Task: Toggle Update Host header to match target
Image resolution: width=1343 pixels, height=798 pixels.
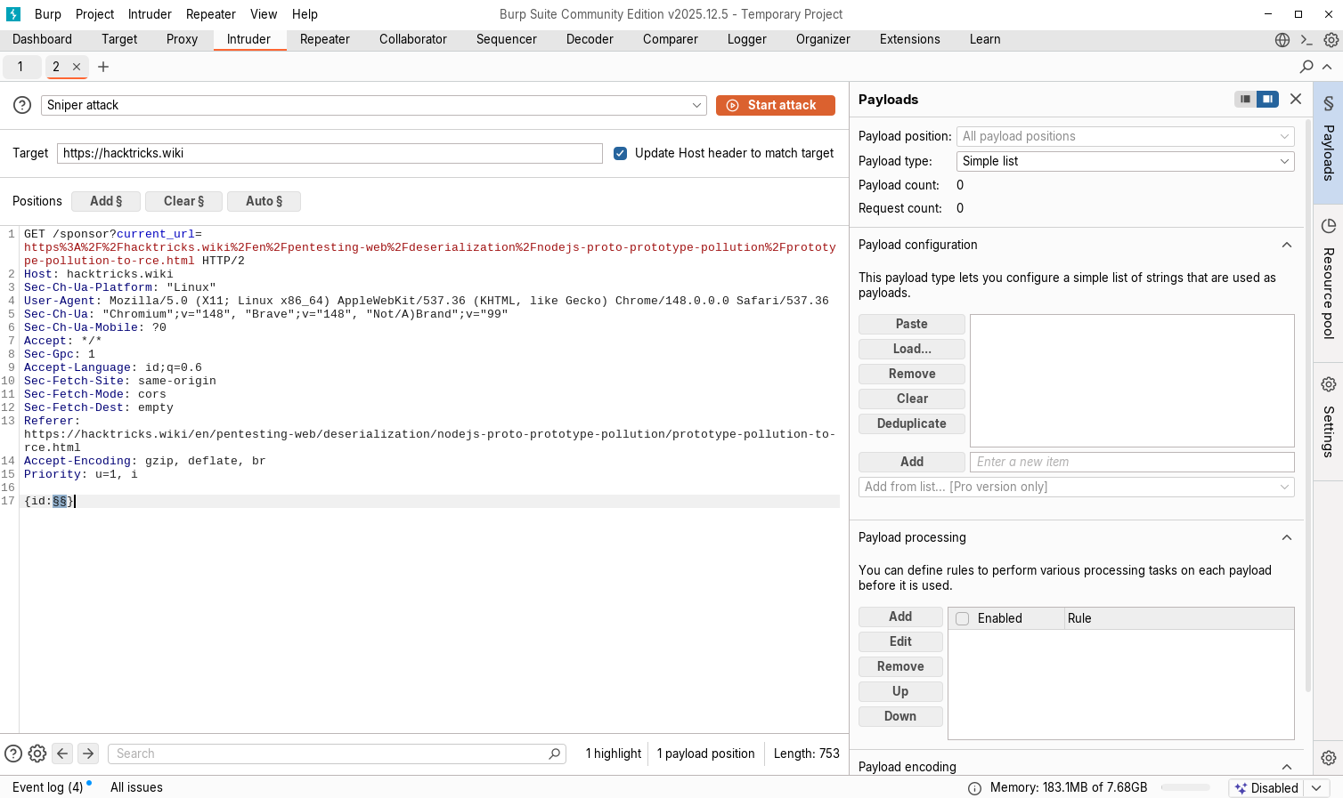Action: click(x=621, y=153)
